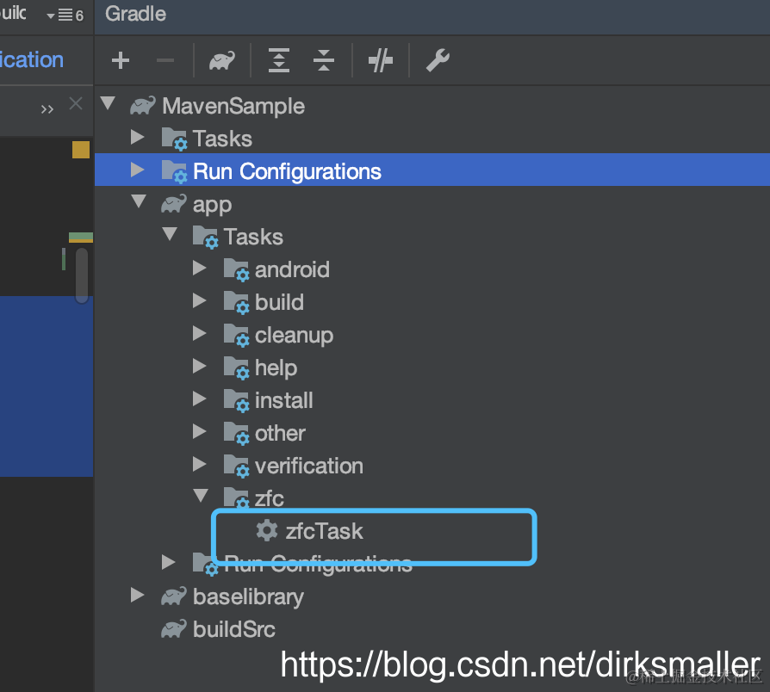The height and width of the screenshot is (692, 770).
Task: Expand the other task group
Action: tap(199, 431)
